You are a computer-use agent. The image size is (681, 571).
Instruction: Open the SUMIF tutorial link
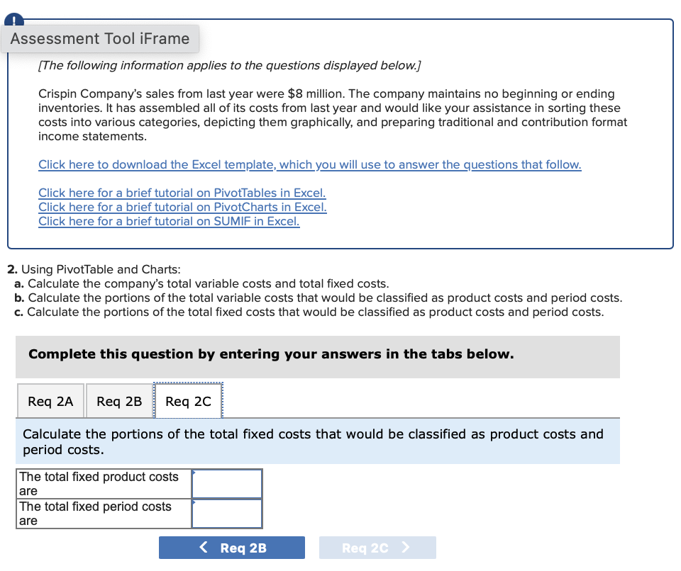[x=168, y=221]
